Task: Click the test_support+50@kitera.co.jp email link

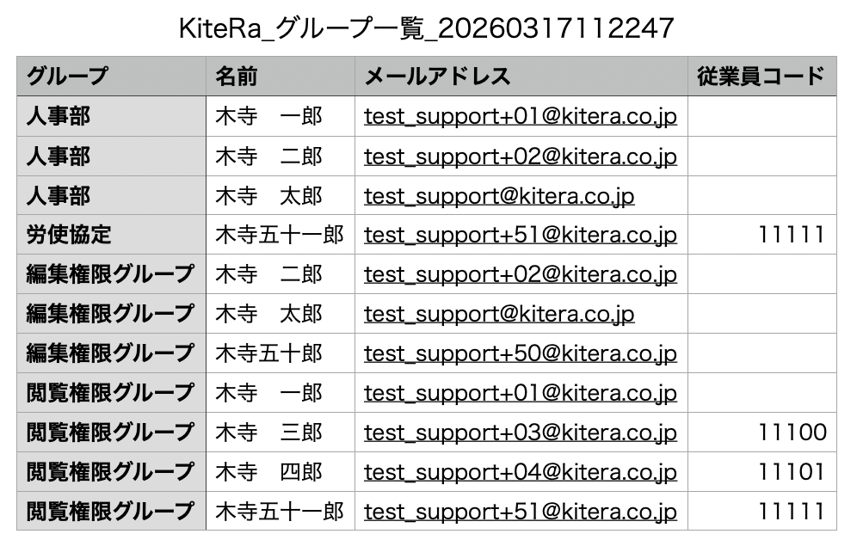Action: 520,353
